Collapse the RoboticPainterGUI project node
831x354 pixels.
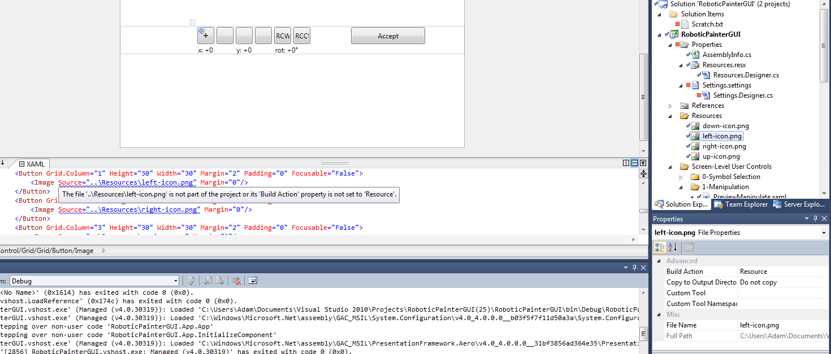coord(660,34)
